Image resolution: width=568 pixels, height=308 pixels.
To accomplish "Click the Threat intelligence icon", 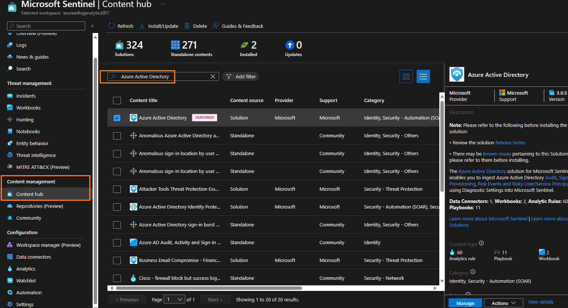I will click(x=10, y=155).
